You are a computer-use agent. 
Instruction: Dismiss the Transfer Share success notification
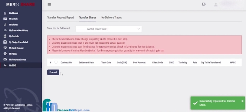pyautogui.click(x=242, y=101)
